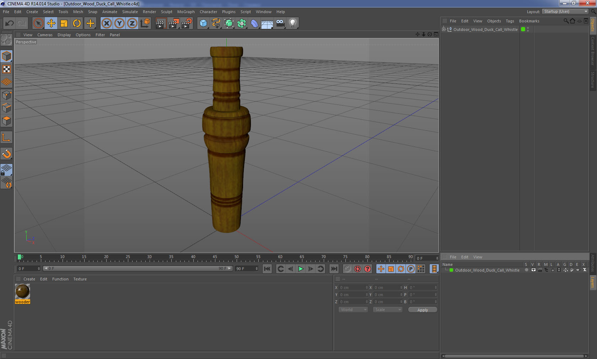Image resolution: width=597 pixels, height=359 pixels.
Task: Toggle layer visibility eye icon
Action: tap(533, 270)
